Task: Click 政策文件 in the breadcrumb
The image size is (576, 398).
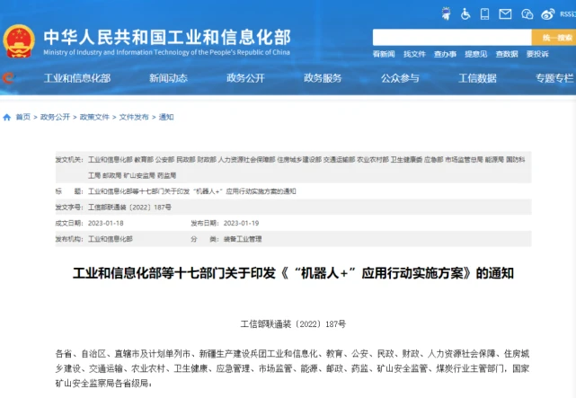Action: (x=94, y=117)
